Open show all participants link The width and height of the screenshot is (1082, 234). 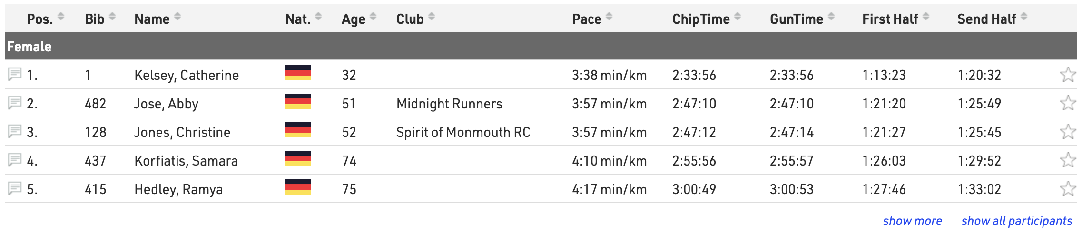(1016, 221)
